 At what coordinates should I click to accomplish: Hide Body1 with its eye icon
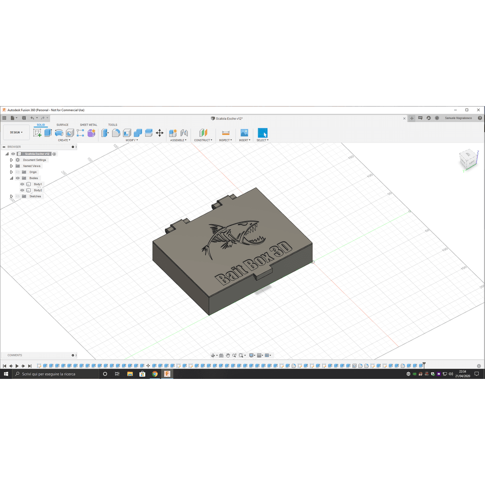(22, 184)
